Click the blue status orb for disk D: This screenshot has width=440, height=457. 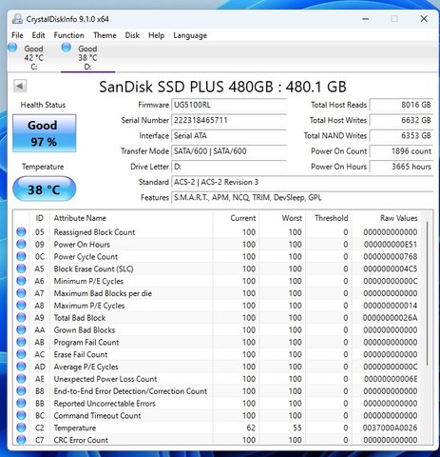(x=67, y=48)
